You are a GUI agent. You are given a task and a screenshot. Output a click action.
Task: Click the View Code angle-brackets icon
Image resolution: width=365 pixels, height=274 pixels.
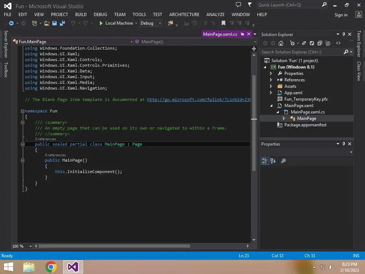coord(338,43)
